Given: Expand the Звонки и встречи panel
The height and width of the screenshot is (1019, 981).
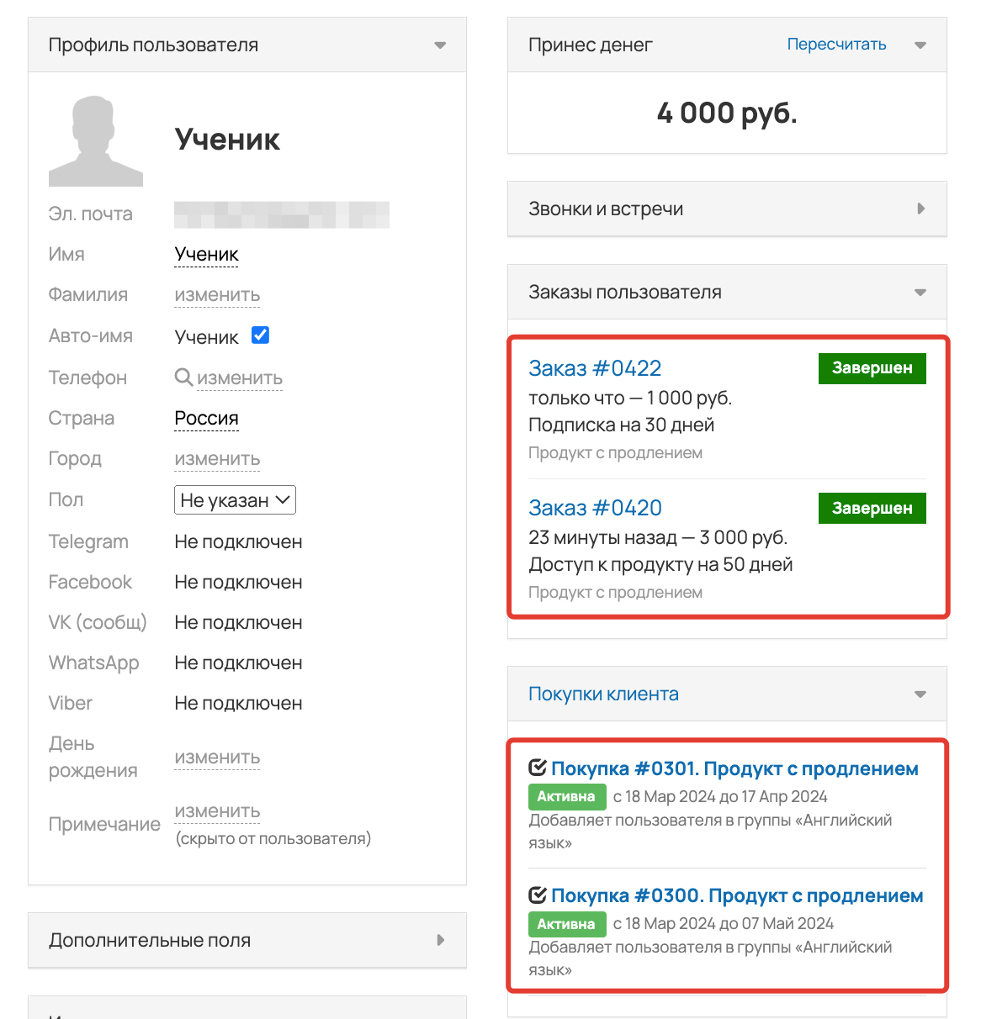Looking at the screenshot, I should pos(921,209).
